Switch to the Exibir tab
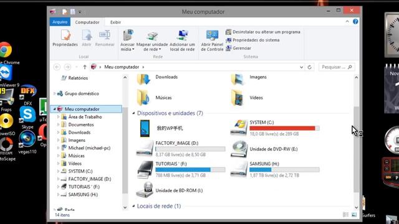Viewport: 399px width, 224px height. [x=115, y=22]
